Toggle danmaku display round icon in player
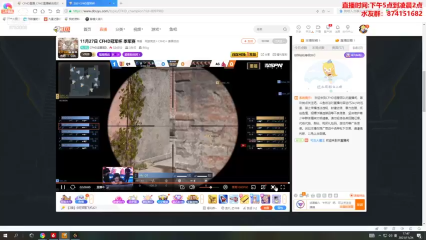This screenshot has width=426, height=240. [x=225, y=187]
